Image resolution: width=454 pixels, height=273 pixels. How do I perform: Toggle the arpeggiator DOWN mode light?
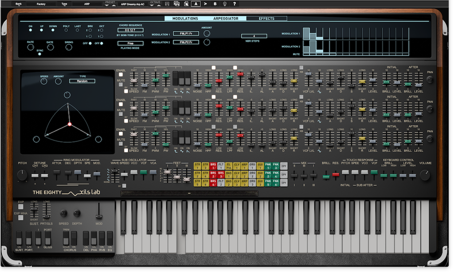point(53,30)
